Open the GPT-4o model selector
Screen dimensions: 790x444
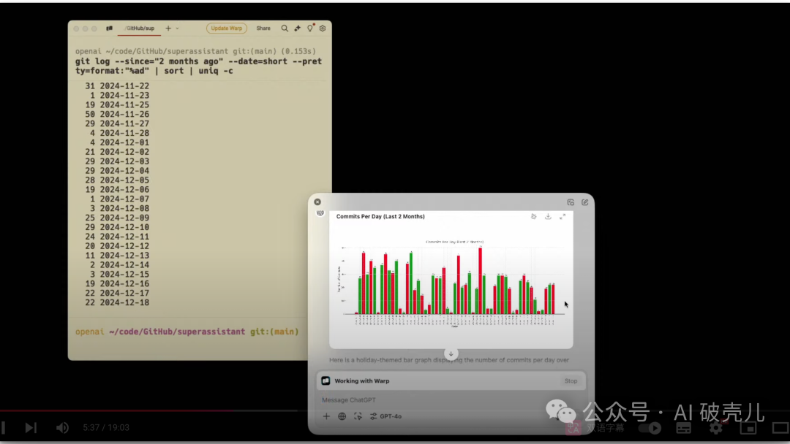385,416
